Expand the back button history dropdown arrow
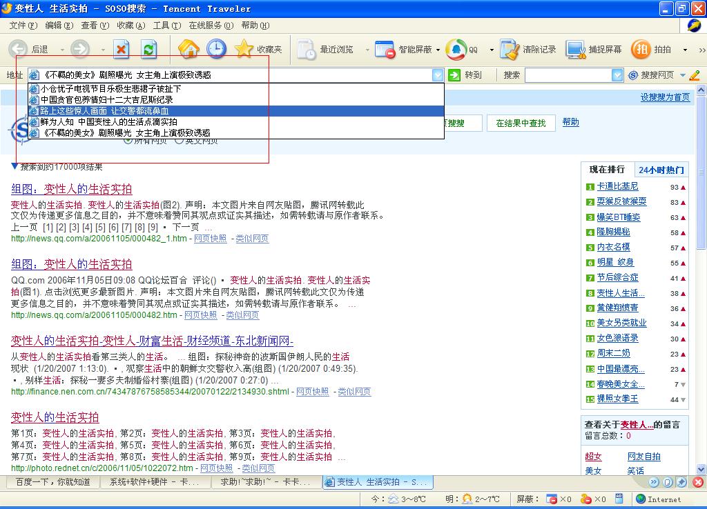Viewport: 707px width, 509px height. click(x=62, y=50)
